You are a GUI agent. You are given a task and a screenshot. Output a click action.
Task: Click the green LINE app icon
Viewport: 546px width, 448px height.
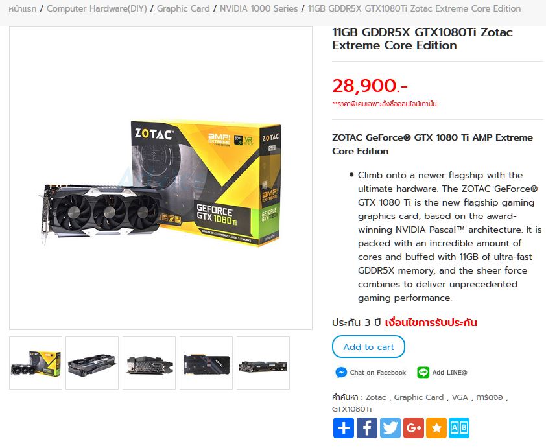(423, 372)
